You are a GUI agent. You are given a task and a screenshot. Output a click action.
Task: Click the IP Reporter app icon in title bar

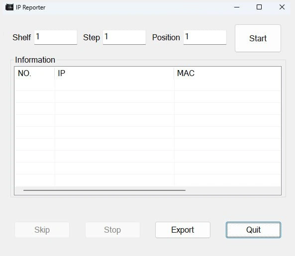pos(9,7)
